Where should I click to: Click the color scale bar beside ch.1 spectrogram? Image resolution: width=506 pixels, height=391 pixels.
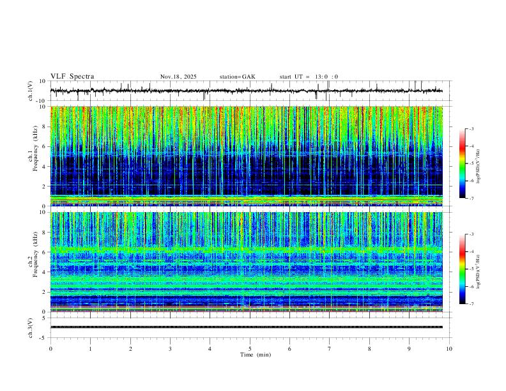463,164
